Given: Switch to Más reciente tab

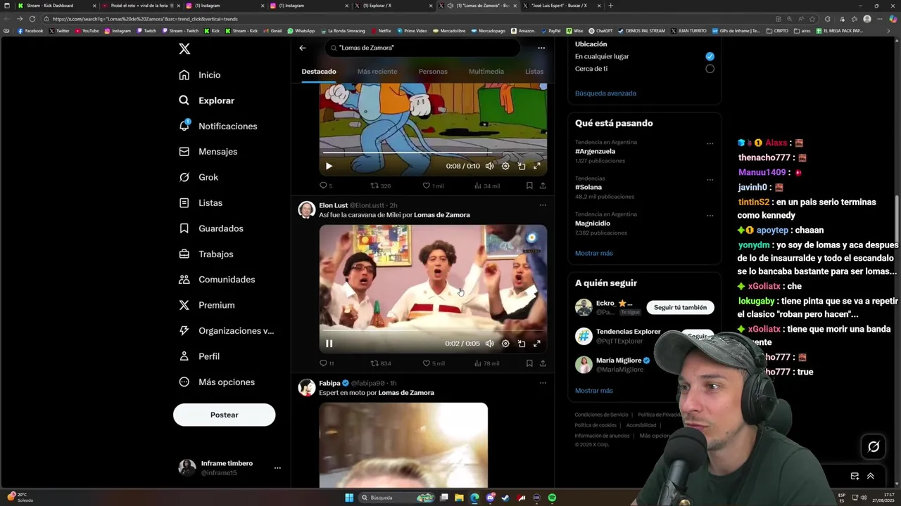Looking at the screenshot, I should [377, 72].
